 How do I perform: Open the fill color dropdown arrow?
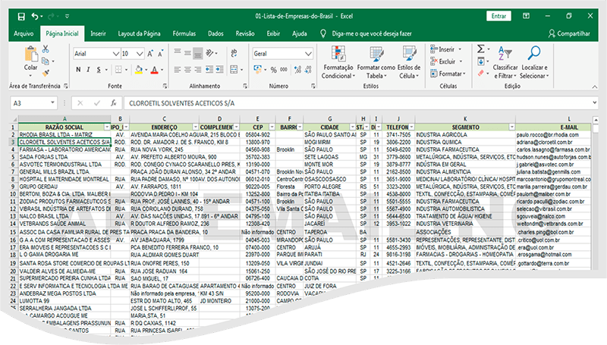pyautogui.click(x=146, y=70)
